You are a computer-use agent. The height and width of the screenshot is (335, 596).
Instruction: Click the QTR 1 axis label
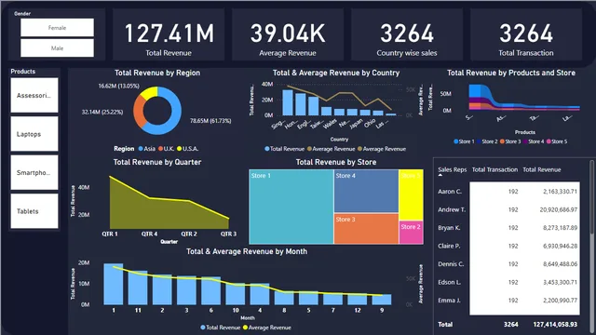[110, 234]
